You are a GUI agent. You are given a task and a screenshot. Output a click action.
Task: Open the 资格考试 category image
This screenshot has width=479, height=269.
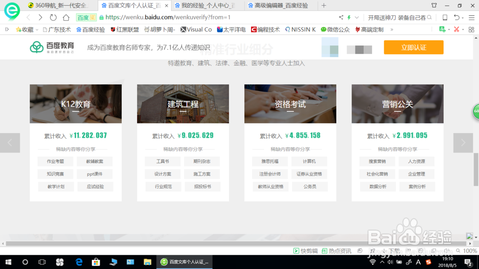[x=290, y=104]
